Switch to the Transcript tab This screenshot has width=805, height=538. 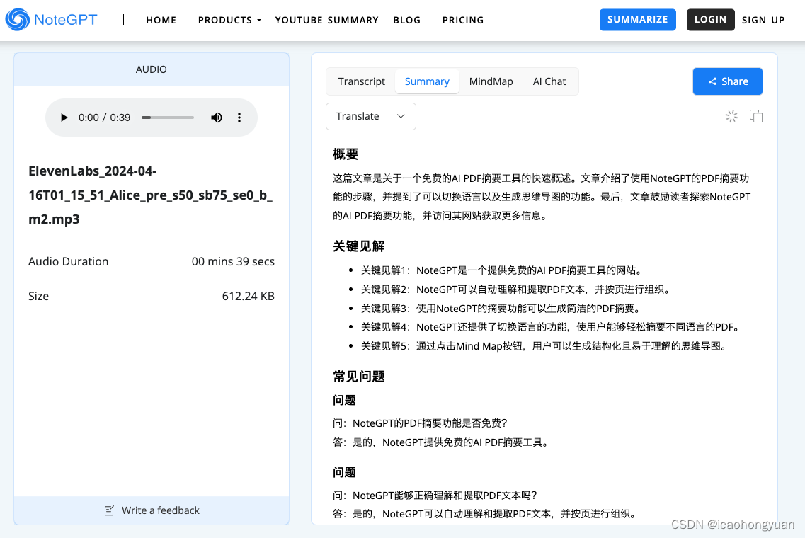[x=361, y=81]
